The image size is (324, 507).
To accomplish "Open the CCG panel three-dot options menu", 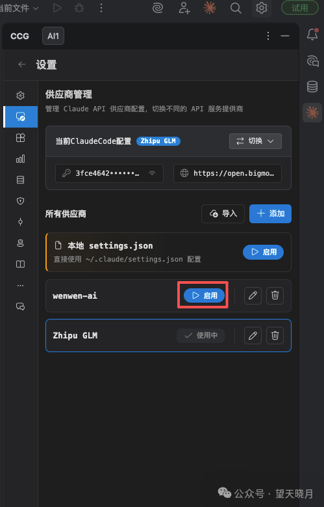I will 268,36.
